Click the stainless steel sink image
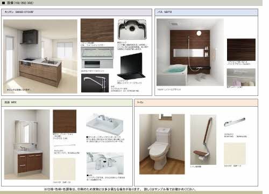Image resolution: width=269 pixels, height=194 pixels. [132, 29]
